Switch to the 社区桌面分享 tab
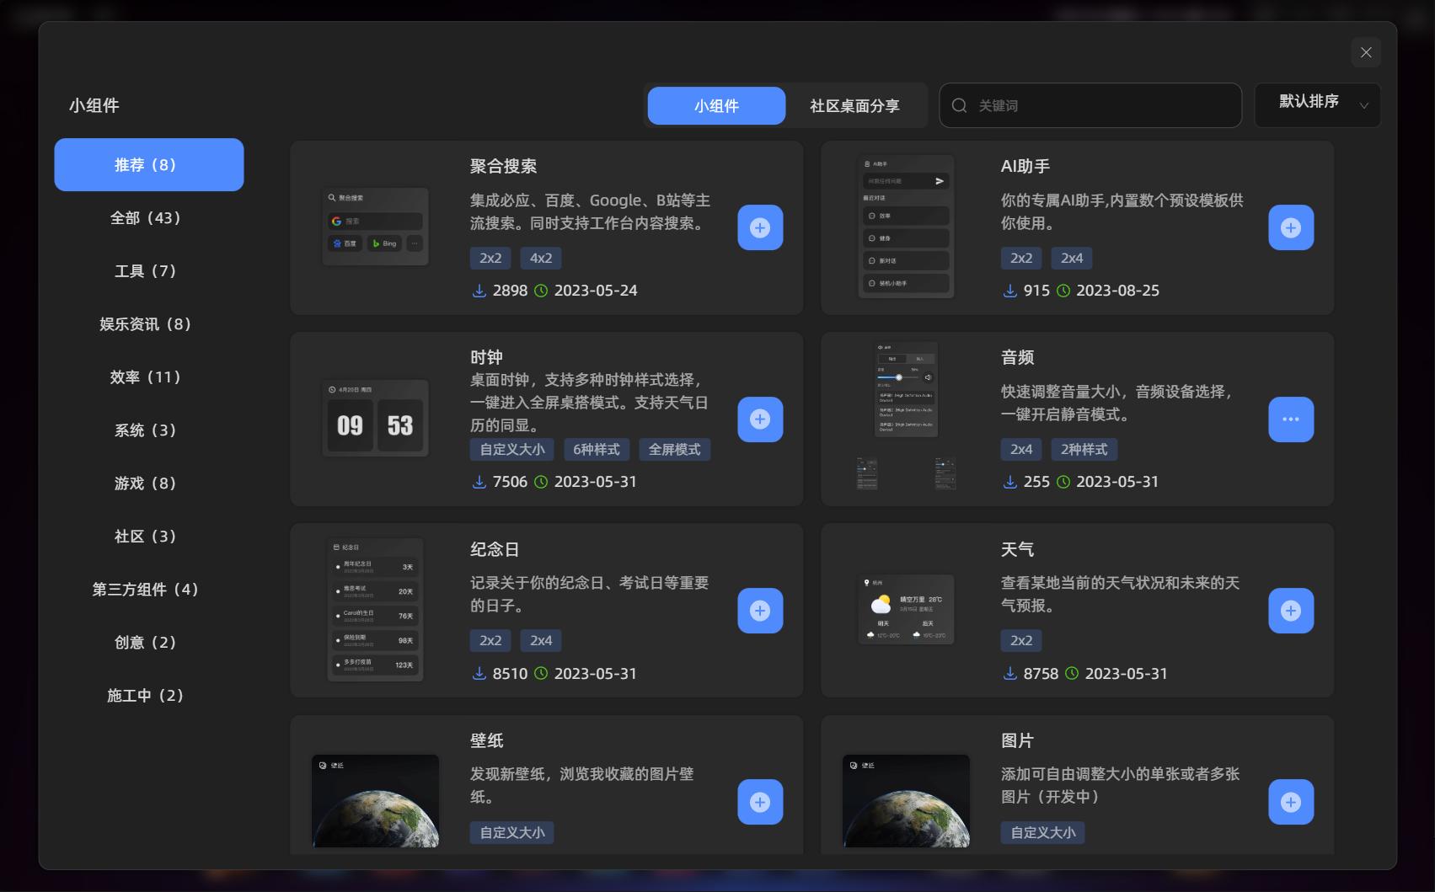Image resolution: width=1435 pixels, height=892 pixels. 854,105
